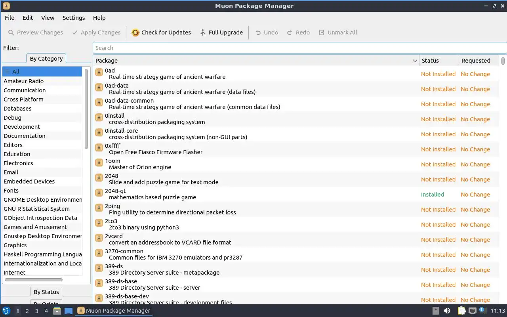Click the package icon for 1oom
Image resolution: width=507 pixels, height=317 pixels.
(99, 162)
